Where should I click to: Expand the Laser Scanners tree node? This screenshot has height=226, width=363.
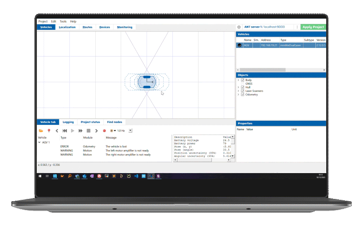[x=238, y=91]
